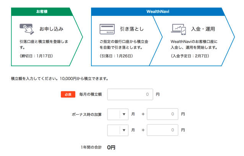244x156 pixels.
Task: Click the second bonus amount input field
Action: point(163,130)
